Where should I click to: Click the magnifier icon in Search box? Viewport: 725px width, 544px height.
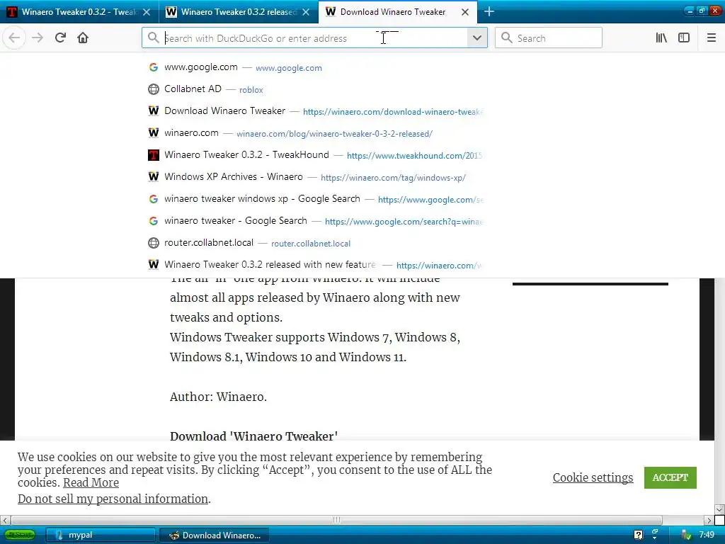point(507,38)
